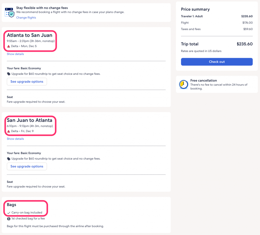Click the carry-on bag checkmark icon
The width and height of the screenshot is (260, 235).
point(9,213)
